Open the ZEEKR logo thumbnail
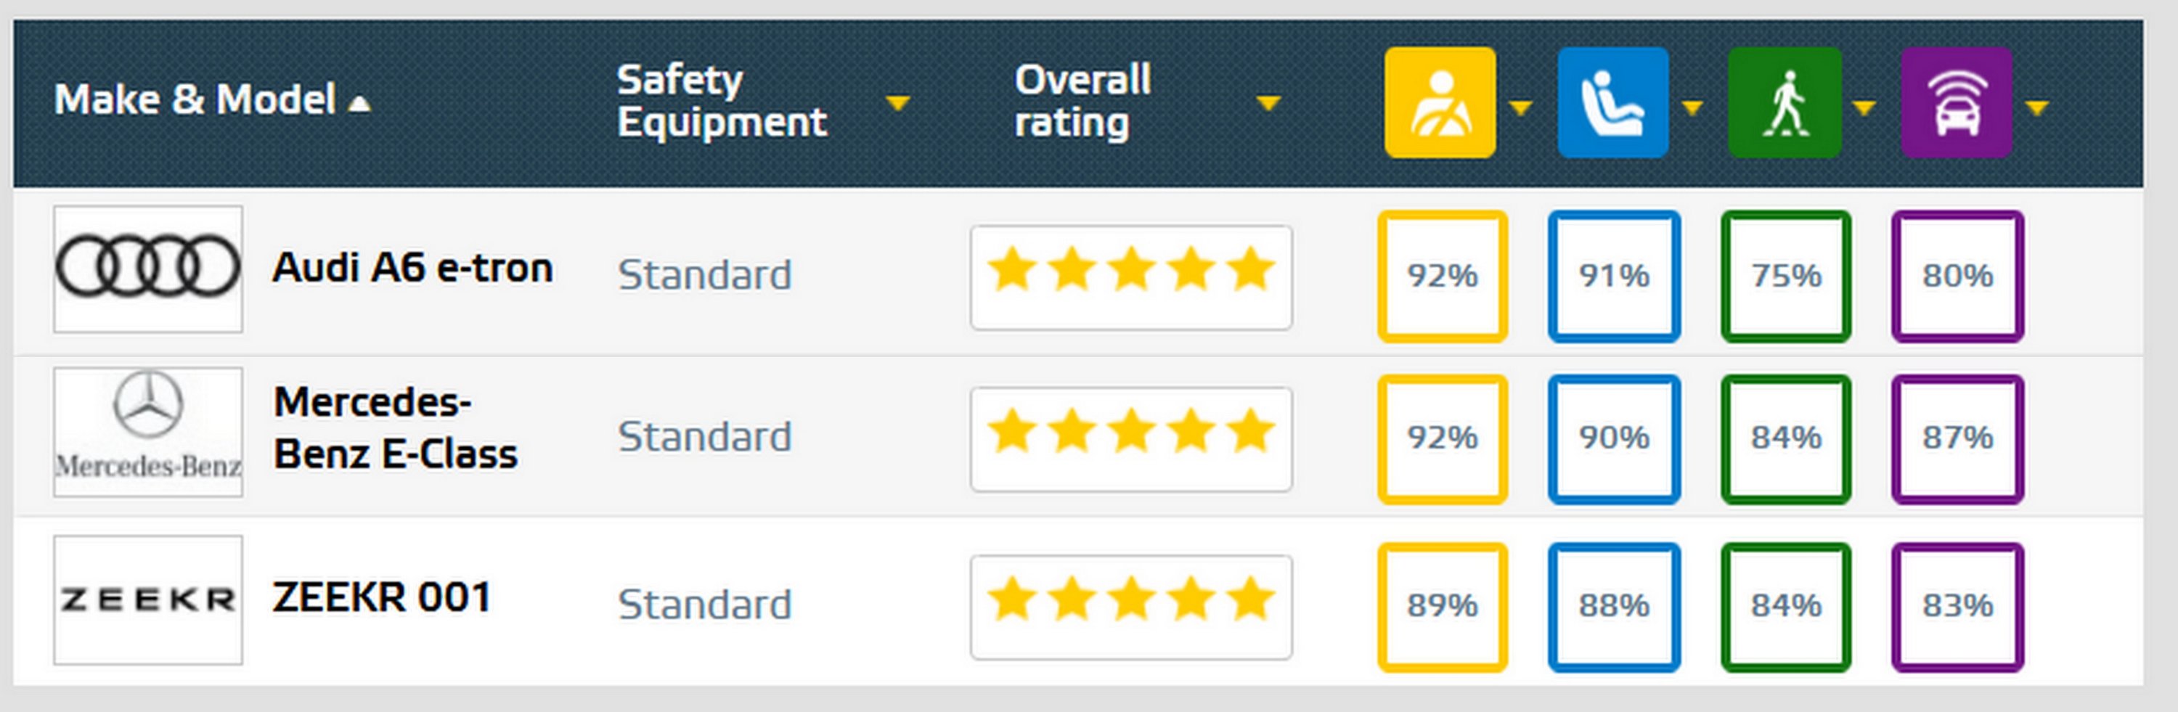The width and height of the screenshot is (2178, 712). click(x=148, y=600)
